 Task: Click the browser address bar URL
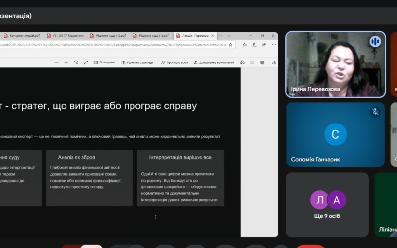pos(113,45)
